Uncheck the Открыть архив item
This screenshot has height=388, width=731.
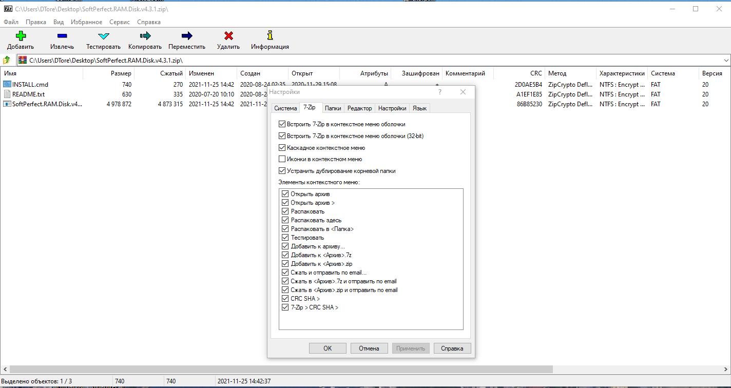[285, 194]
